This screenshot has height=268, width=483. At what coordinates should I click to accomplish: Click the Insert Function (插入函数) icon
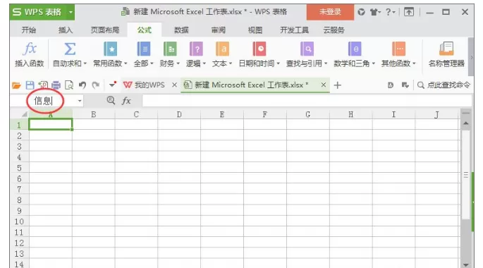pos(30,49)
